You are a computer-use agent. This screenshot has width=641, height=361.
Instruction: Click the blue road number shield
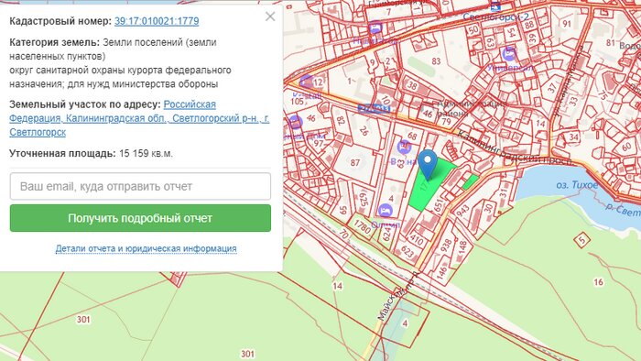point(374,109)
